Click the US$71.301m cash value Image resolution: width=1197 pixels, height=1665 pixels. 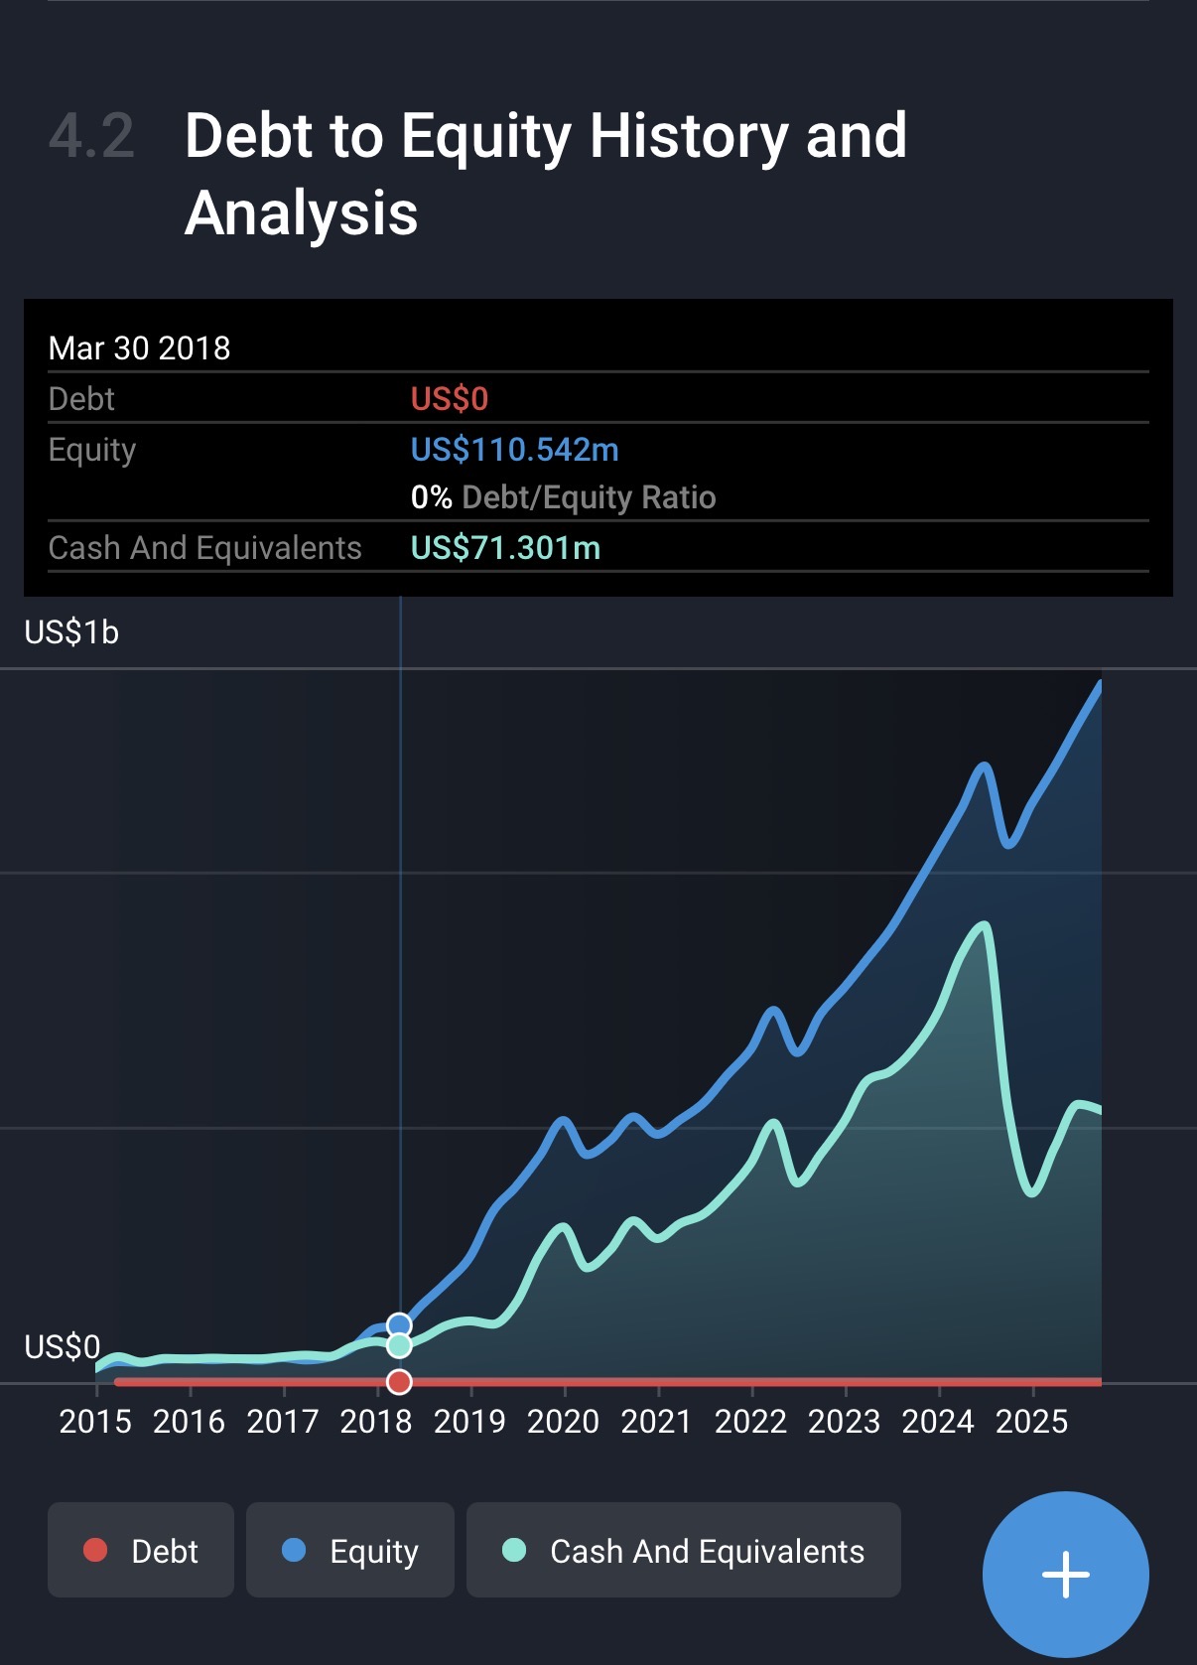click(505, 548)
